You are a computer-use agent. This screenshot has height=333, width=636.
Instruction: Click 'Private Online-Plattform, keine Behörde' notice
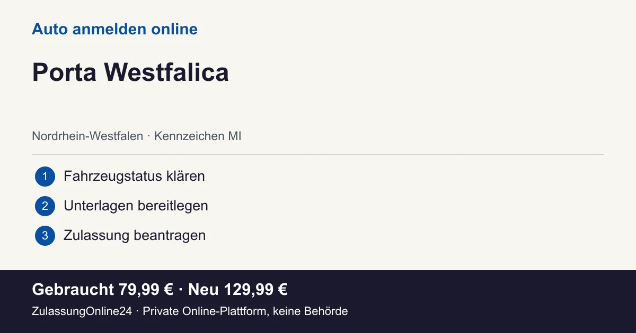tap(245, 311)
